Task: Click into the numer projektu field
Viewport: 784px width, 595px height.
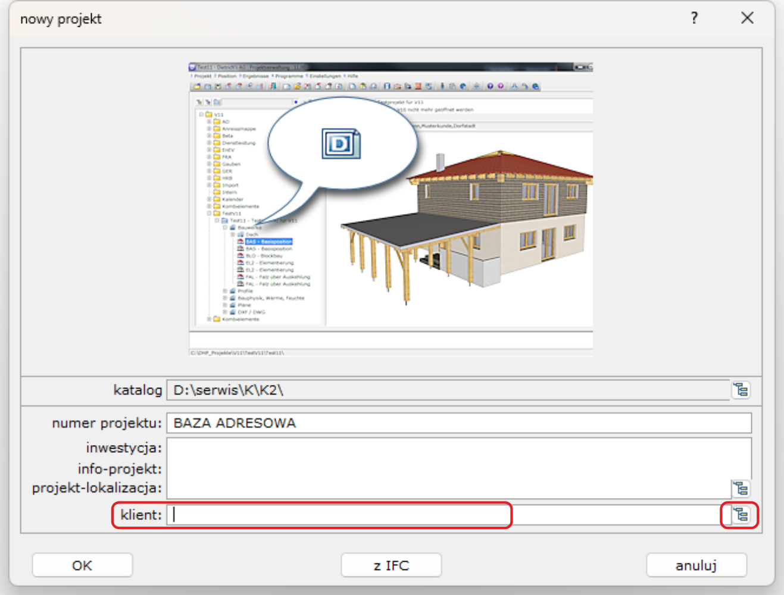Action: point(458,423)
